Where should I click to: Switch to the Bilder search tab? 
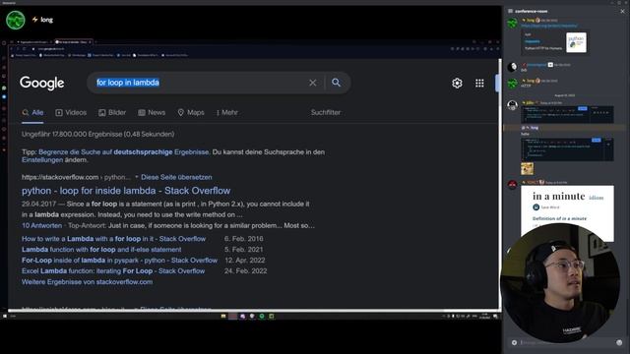(x=112, y=113)
